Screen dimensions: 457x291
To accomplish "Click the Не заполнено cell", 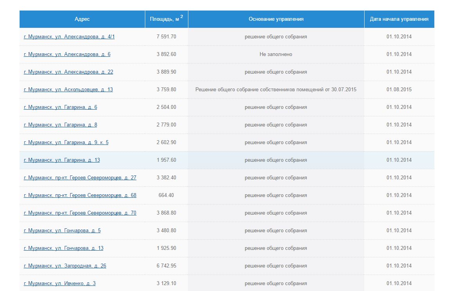I will tap(276, 54).
